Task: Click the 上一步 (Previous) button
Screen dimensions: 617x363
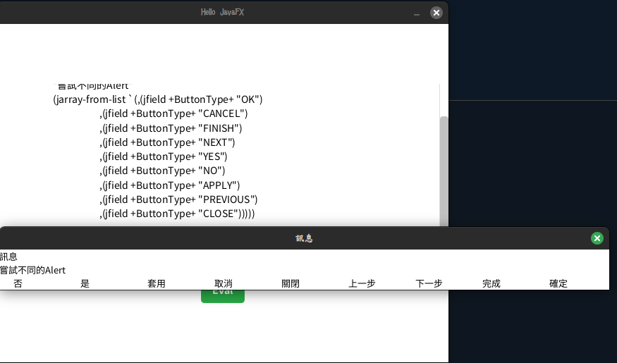Action: (x=362, y=283)
